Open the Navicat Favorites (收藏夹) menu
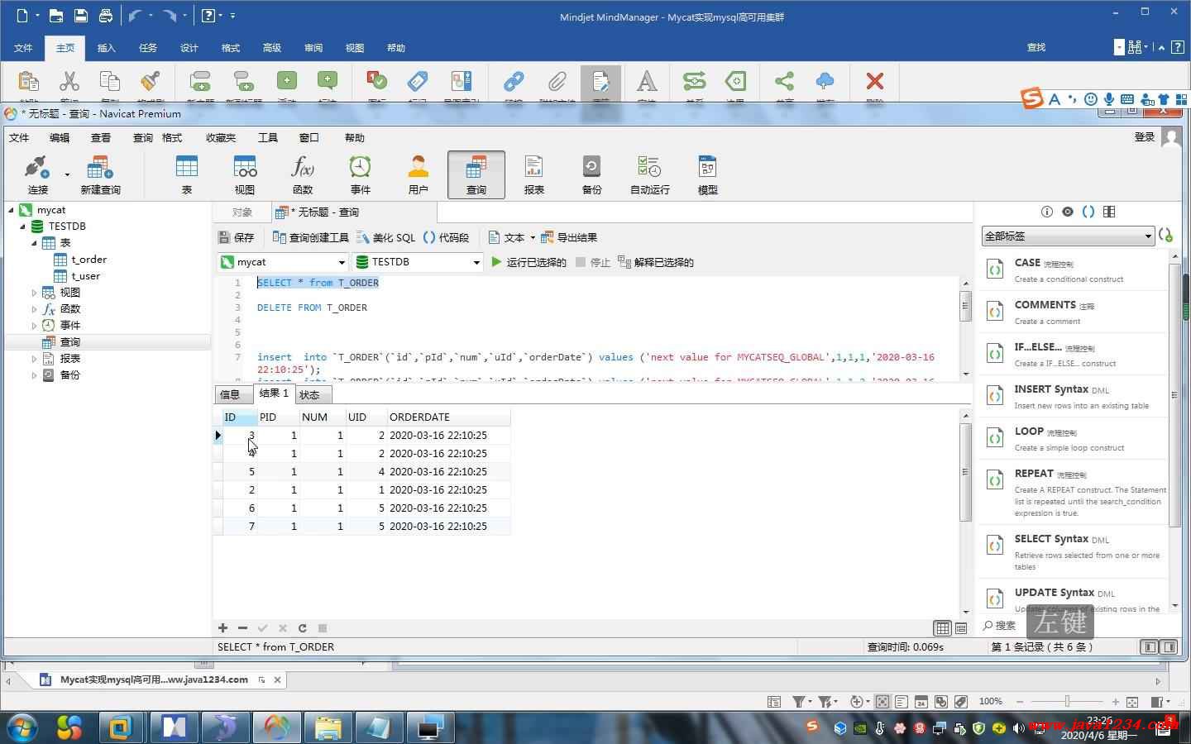Image resolution: width=1191 pixels, height=744 pixels. tap(221, 137)
